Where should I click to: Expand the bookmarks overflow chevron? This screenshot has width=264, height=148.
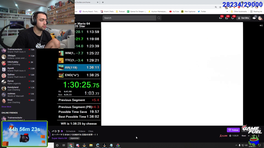tap(227, 12)
